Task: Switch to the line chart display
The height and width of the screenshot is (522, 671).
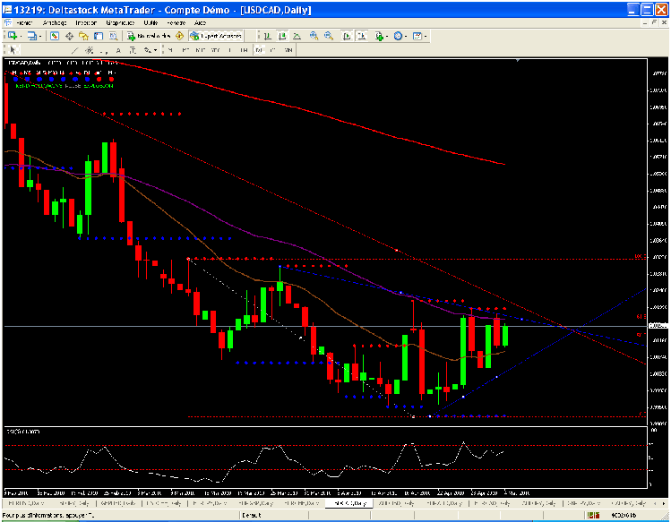Action: click(295, 36)
